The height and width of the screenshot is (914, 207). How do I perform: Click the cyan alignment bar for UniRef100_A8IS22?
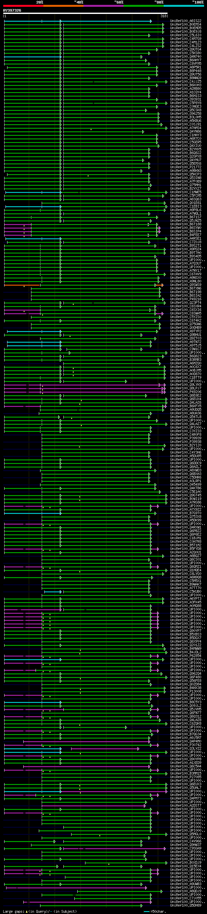(x=78, y=21)
